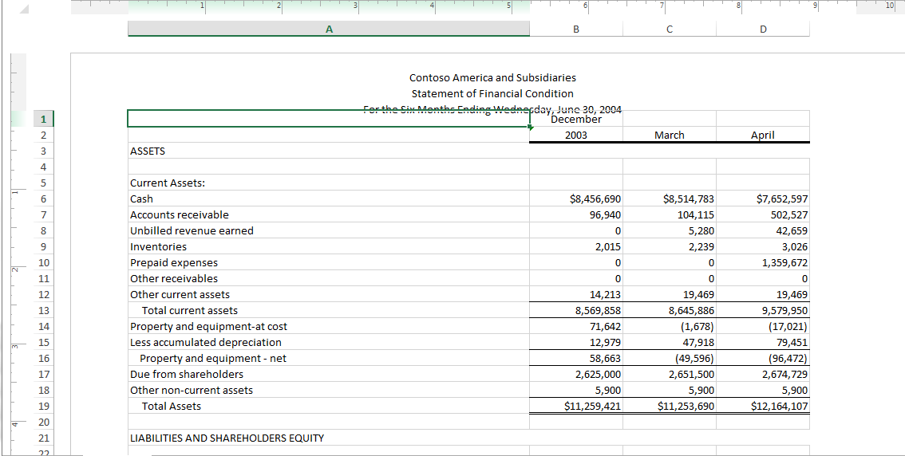Select row 1 header
This screenshot has height=456, width=905.
pyautogui.click(x=43, y=119)
